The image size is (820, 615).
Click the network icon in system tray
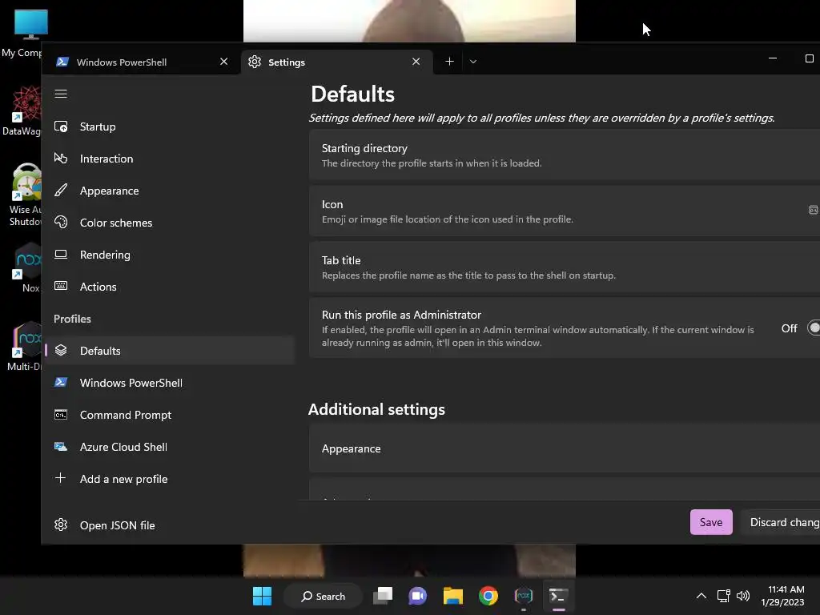723,596
